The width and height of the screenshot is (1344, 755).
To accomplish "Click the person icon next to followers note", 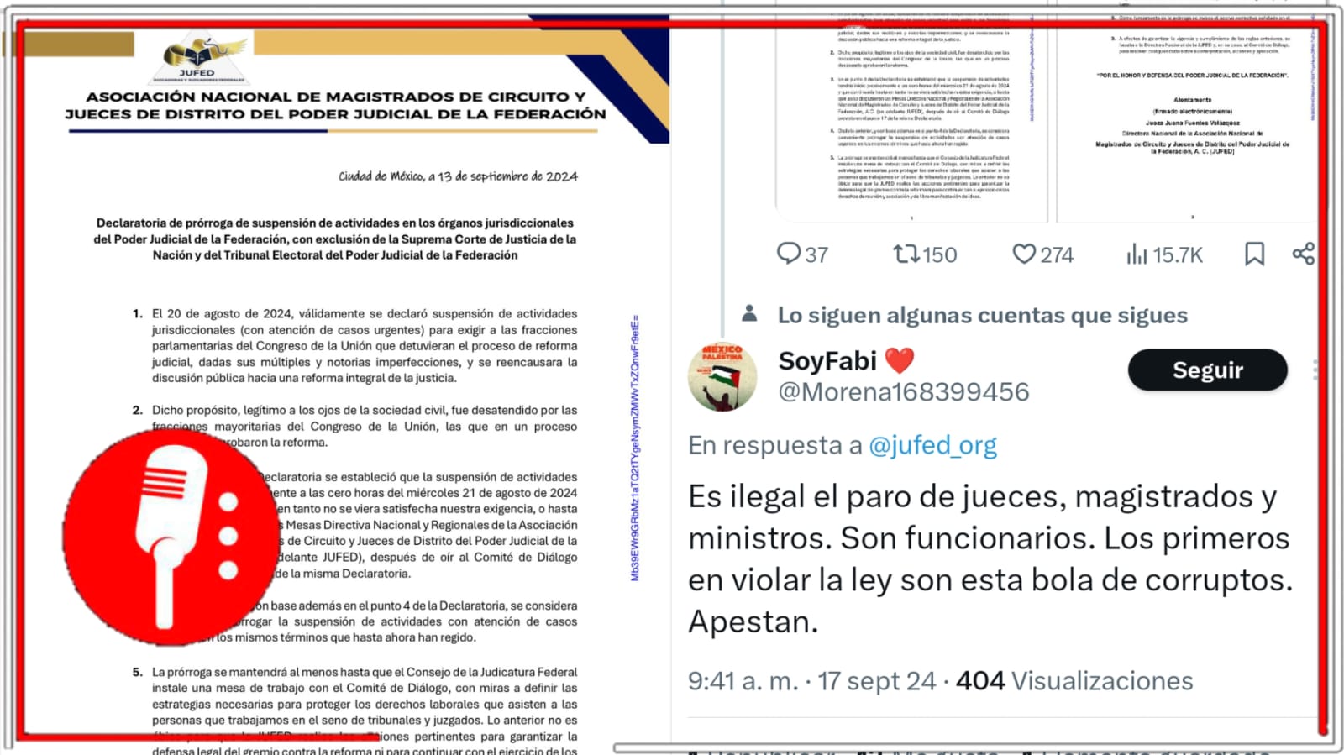I will [x=750, y=314].
